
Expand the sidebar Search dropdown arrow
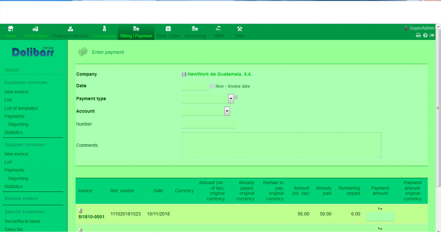[x=60, y=70]
